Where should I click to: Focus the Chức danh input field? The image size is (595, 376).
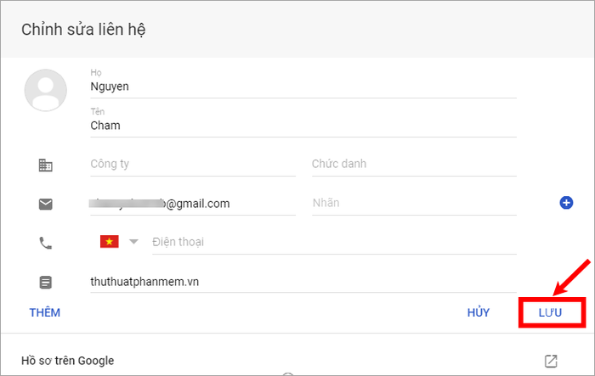tap(414, 165)
